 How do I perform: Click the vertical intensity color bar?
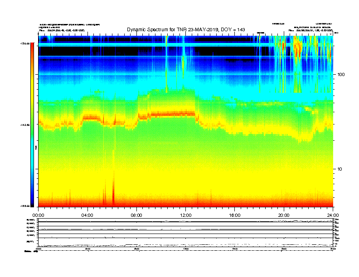(32, 125)
